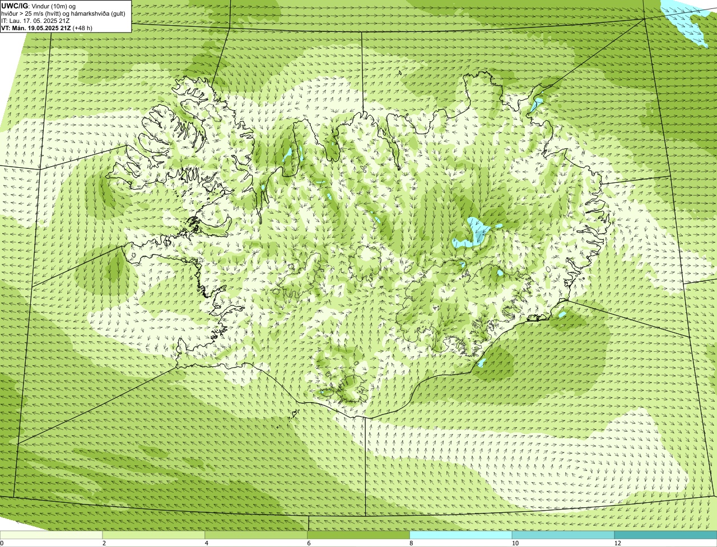Click the 0–2 m/s pale legend swatch
The image size is (717, 547).
click(x=51, y=535)
